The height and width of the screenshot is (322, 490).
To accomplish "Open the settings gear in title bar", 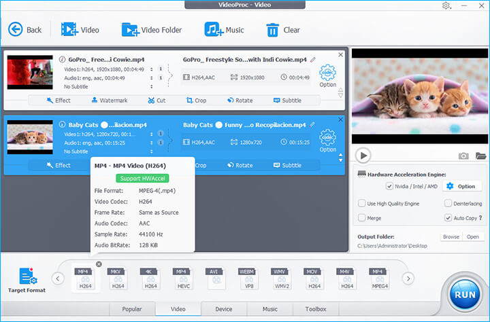I will coord(446,5).
